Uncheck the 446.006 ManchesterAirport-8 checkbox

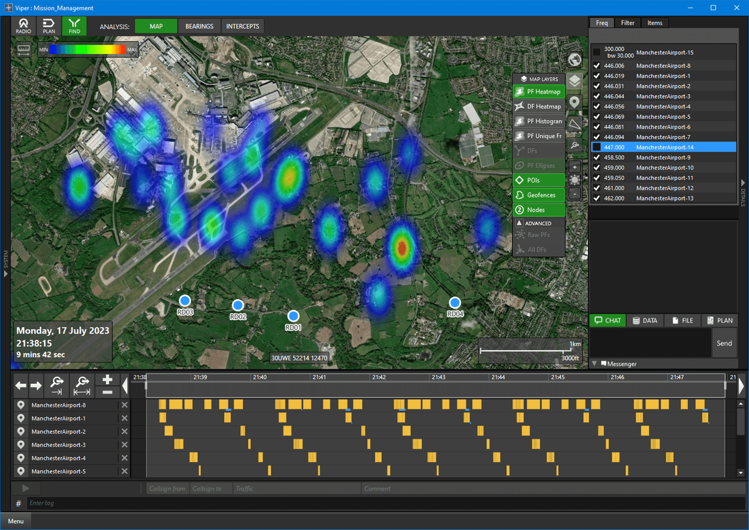[597, 65]
